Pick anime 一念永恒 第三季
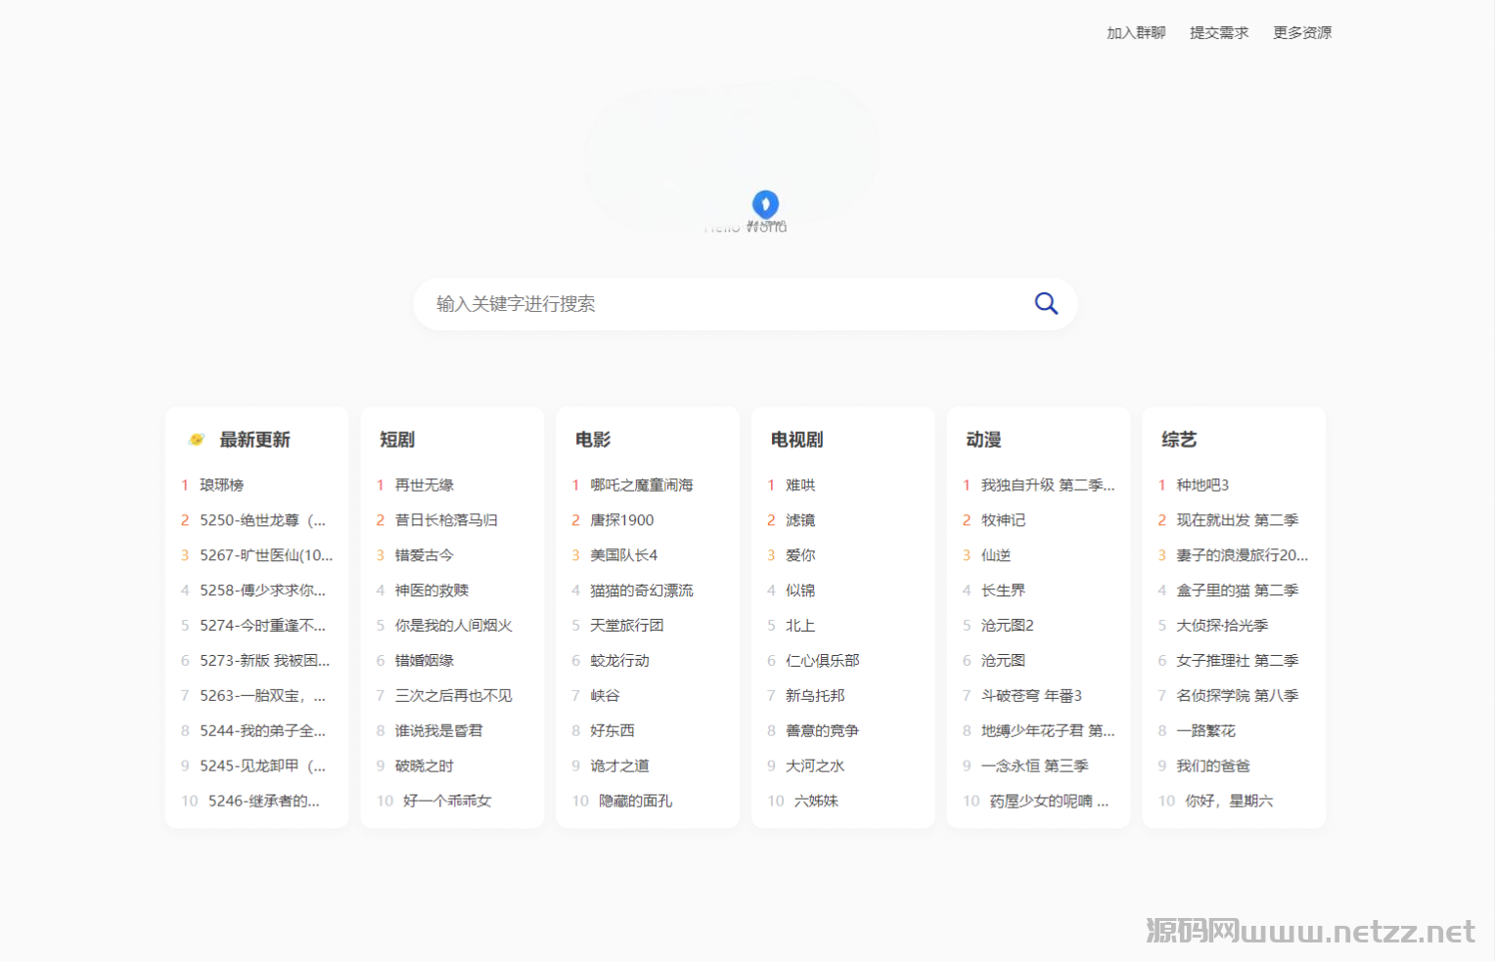Image resolution: width=1495 pixels, height=962 pixels. (x=1035, y=766)
